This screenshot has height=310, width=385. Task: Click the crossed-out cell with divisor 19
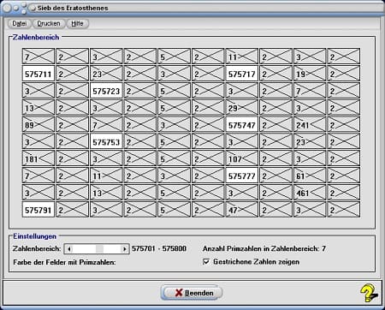point(310,74)
